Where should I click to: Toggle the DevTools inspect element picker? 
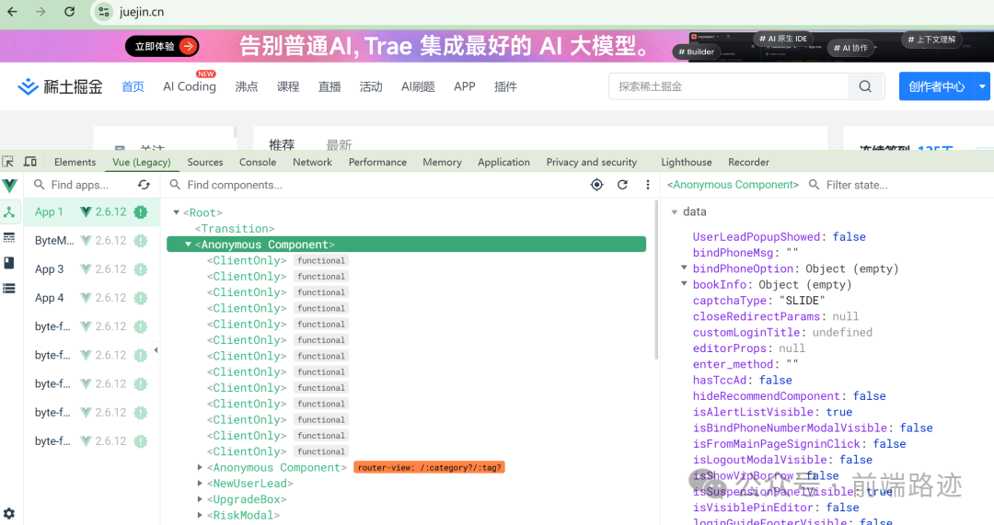click(8, 162)
